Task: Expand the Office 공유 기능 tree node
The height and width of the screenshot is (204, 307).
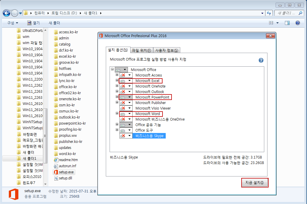Action: coord(117,124)
